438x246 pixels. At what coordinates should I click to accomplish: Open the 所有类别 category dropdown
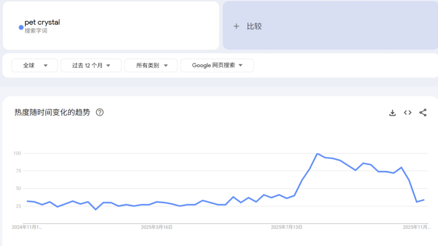[x=151, y=65]
